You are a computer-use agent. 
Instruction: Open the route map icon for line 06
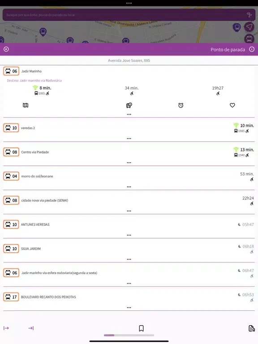(26, 105)
